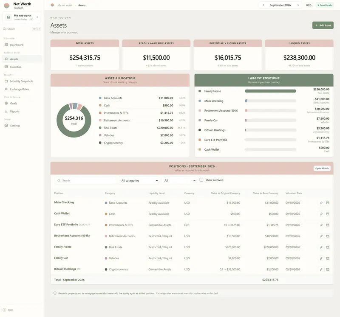The width and height of the screenshot is (340, 317).
Task: Open the All categories dropdown
Action: pyautogui.click(x=139, y=180)
